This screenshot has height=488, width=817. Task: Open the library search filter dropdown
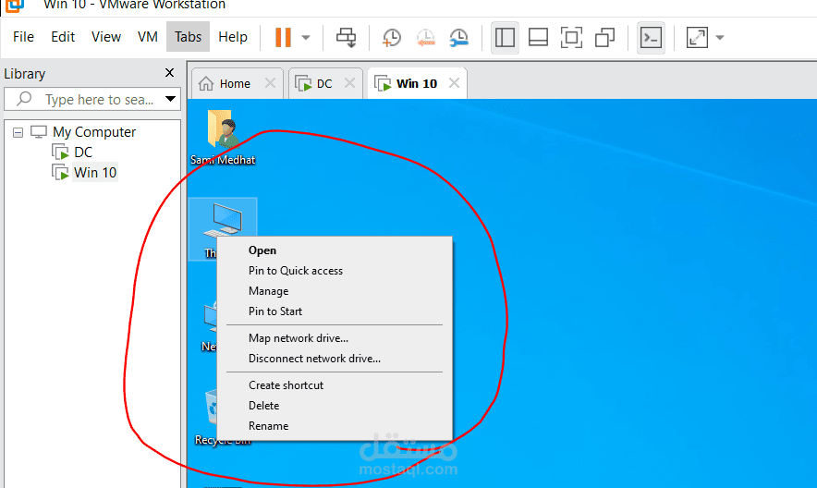click(170, 99)
